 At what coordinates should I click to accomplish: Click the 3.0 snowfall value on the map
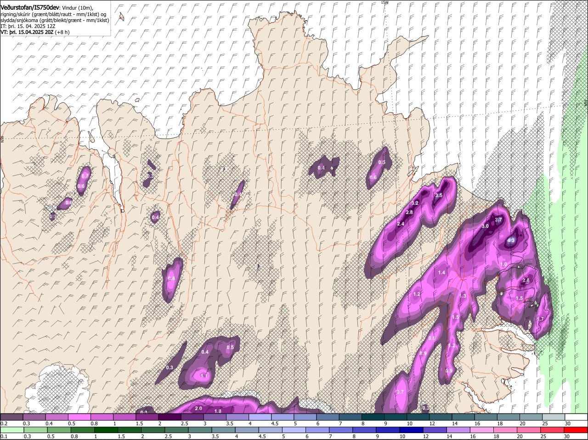(485, 226)
